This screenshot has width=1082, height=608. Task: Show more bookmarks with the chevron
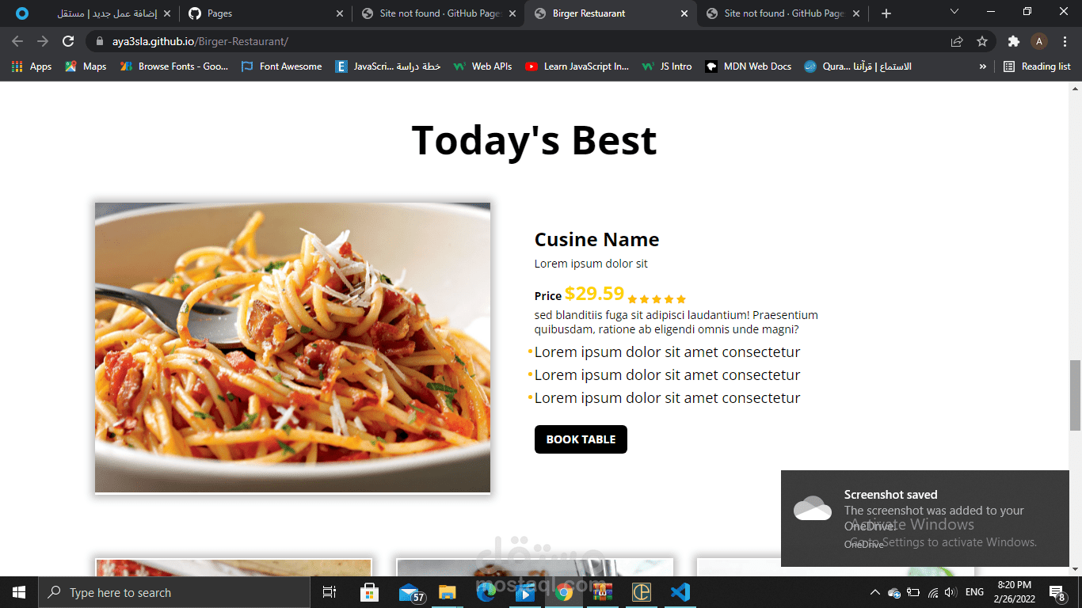click(983, 66)
